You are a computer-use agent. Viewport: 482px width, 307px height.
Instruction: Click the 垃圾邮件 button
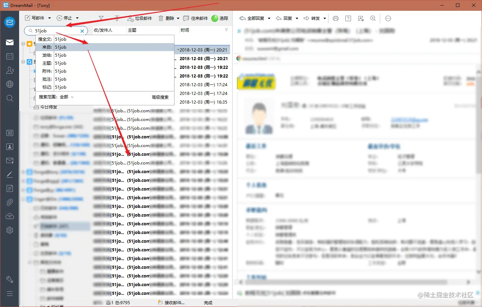click(140, 18)
